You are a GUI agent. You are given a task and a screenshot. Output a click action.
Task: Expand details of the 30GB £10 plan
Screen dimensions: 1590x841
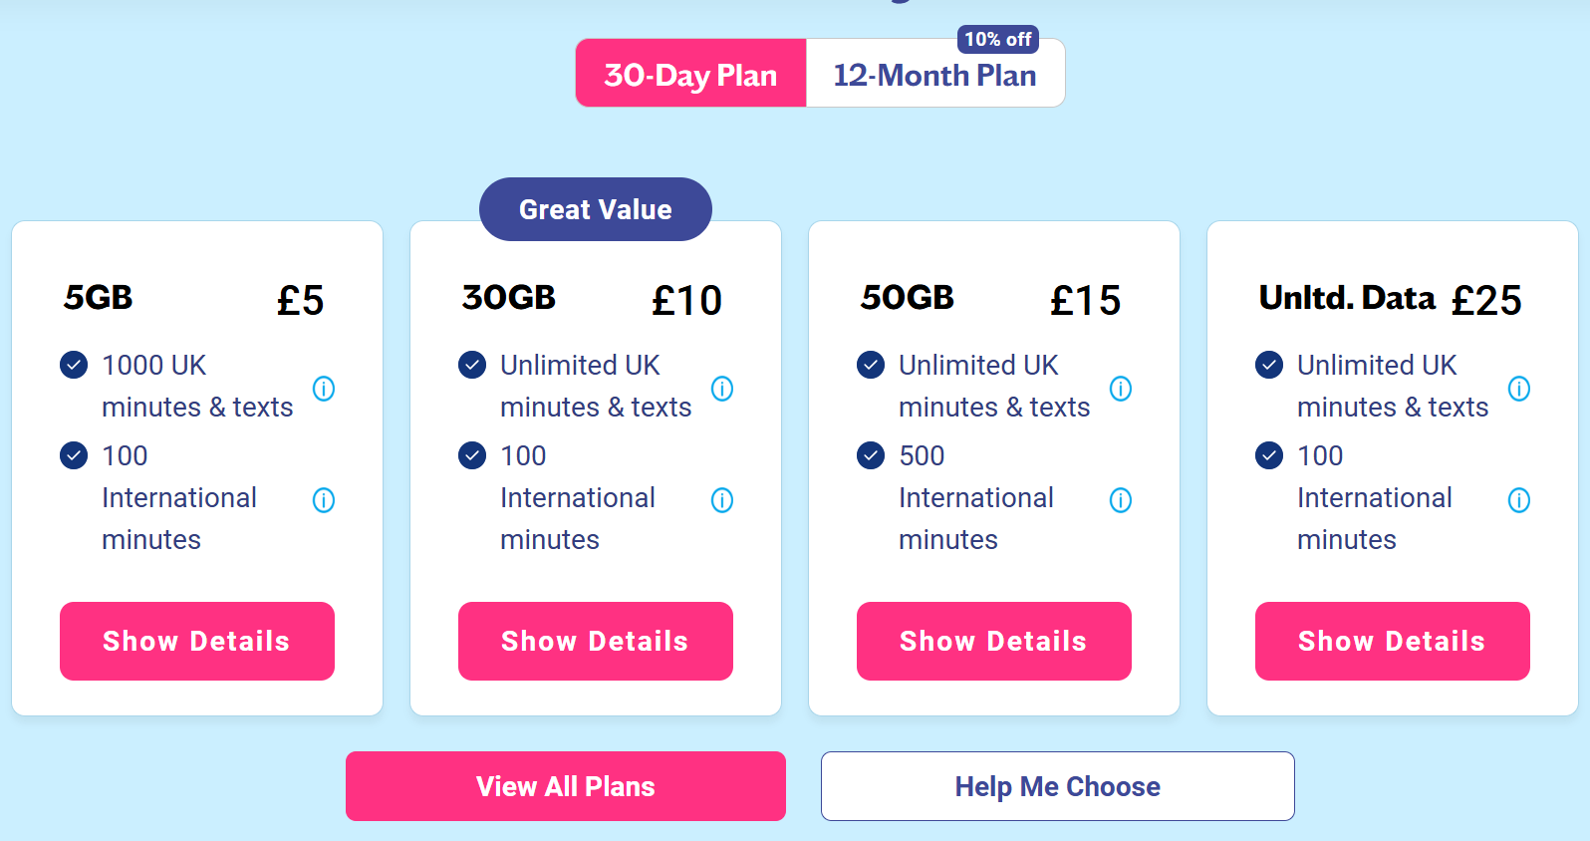pyautogui.click(x=596, y=641)
